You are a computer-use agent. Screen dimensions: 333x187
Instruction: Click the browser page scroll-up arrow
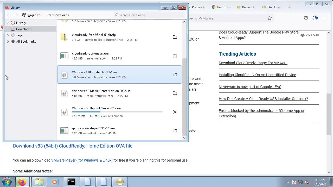tap(329, 33)
